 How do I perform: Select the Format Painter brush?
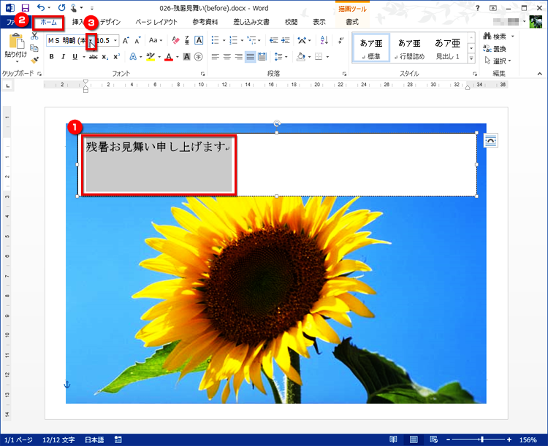click(x=34, y=61)
